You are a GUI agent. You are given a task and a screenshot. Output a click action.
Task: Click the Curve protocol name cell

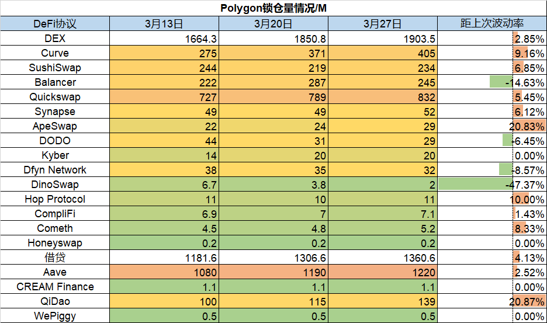tap(55, 53)
